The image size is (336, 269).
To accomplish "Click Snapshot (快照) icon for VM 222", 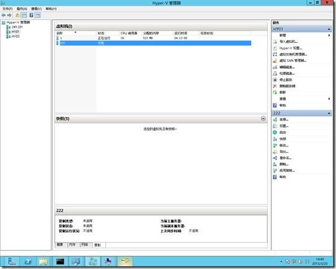I will (x=275, y=139).
